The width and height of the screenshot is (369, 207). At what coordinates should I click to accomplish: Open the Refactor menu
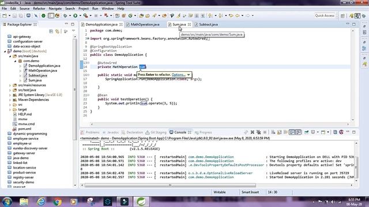coord(39,9)
